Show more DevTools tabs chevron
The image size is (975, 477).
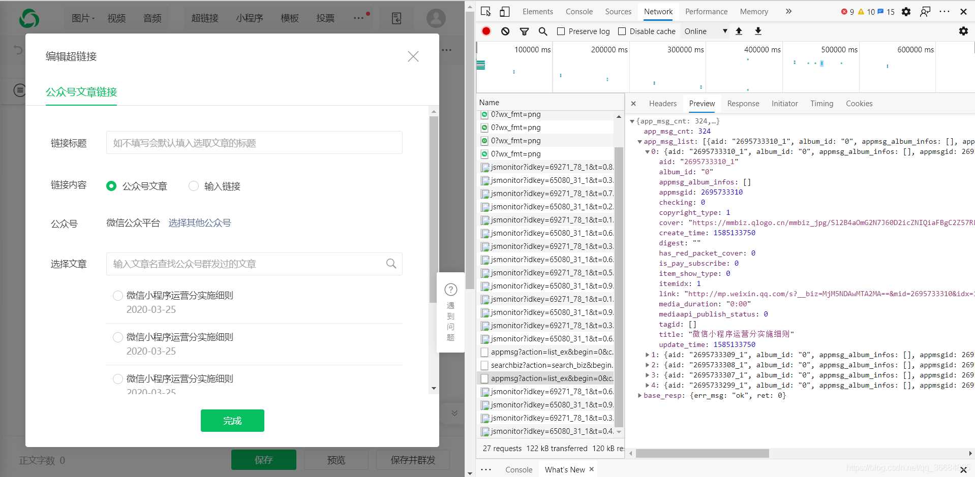click(x=788, y=12)
